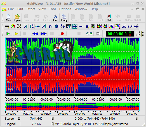Open the Tool menu
Screen dimensions: 146x127
53,9
